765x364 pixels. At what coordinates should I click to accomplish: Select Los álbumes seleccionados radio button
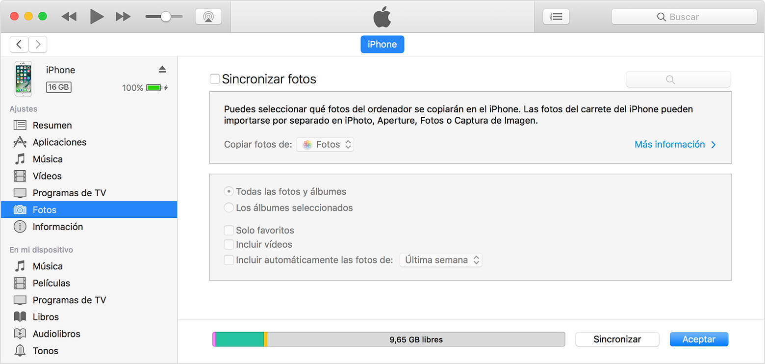pos(229,208)
